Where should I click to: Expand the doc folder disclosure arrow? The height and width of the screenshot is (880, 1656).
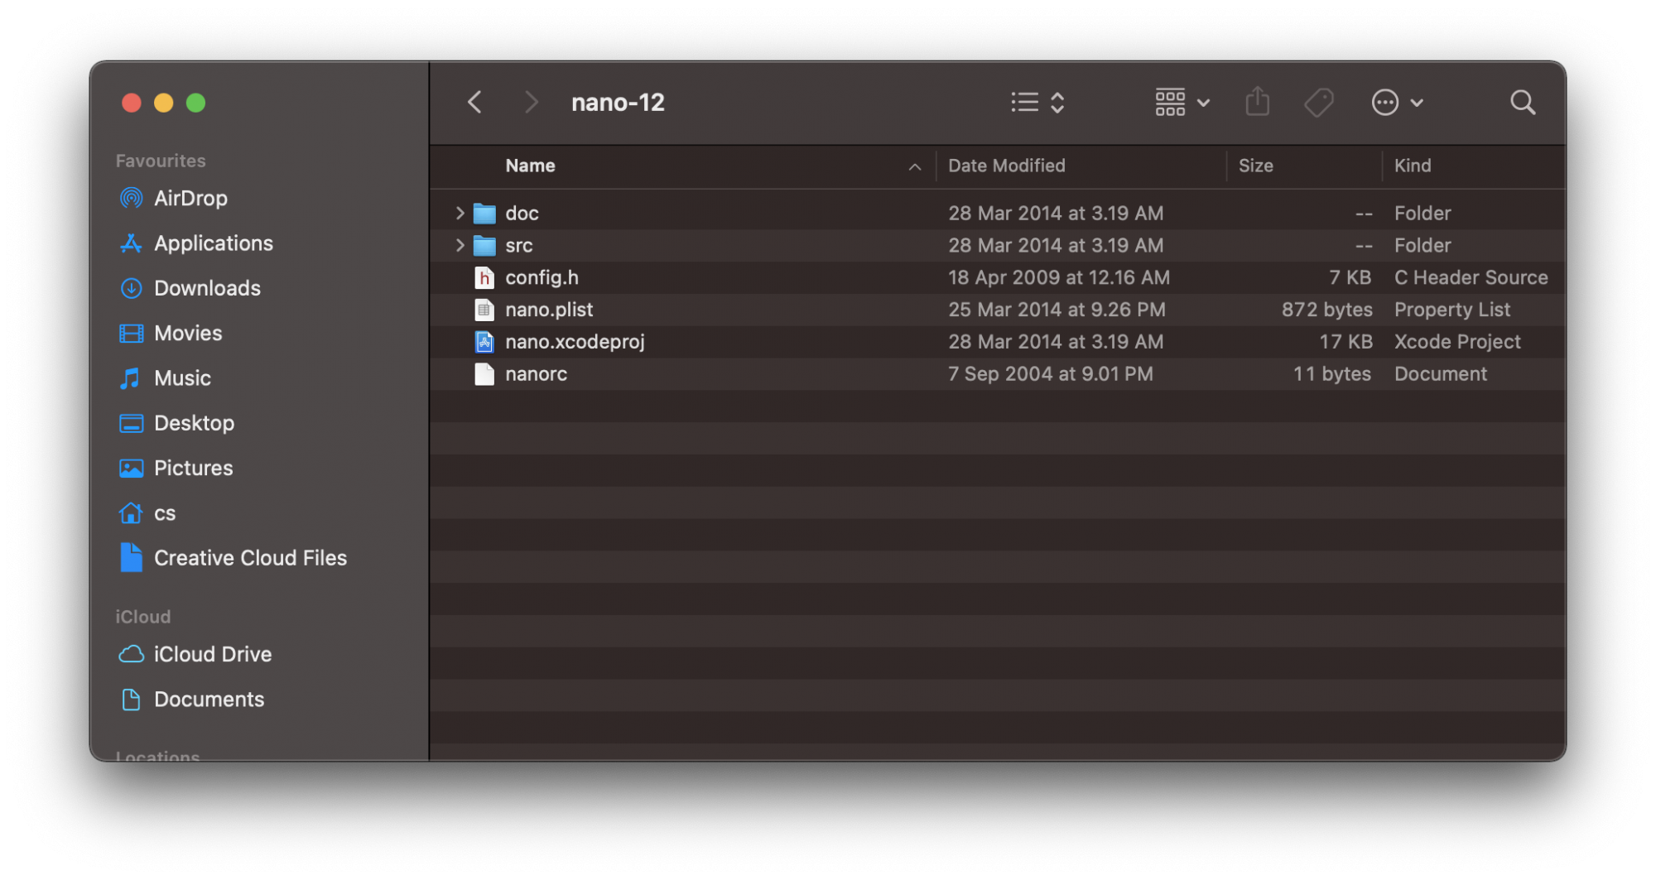pos(460,213)
